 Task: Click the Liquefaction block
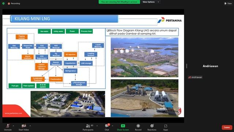click(71, 63)
